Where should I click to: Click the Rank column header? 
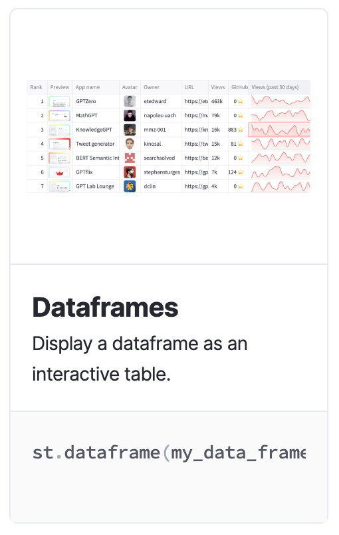(36, 87)
